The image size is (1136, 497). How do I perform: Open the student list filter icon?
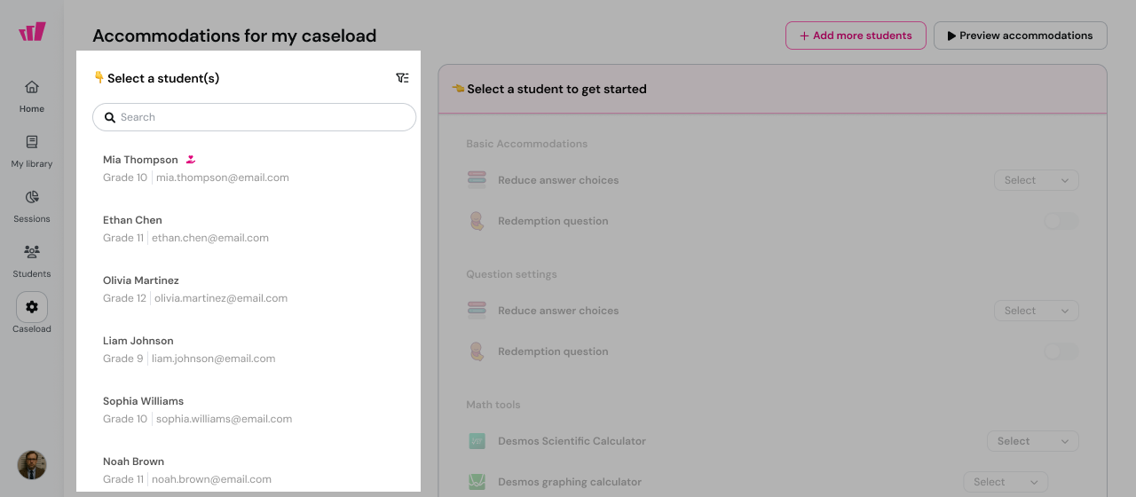click(x=402, y=78)
